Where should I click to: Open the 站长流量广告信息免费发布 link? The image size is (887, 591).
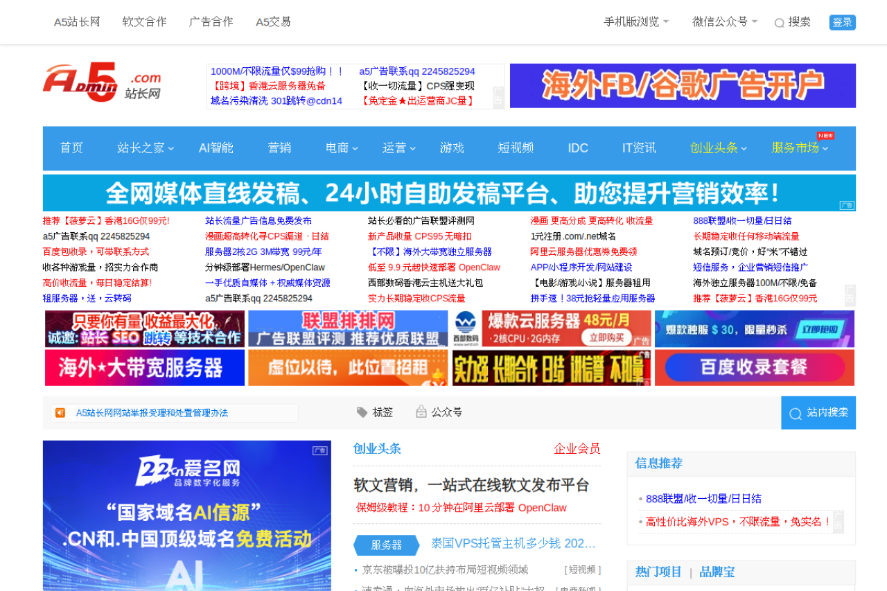(258, 221)
